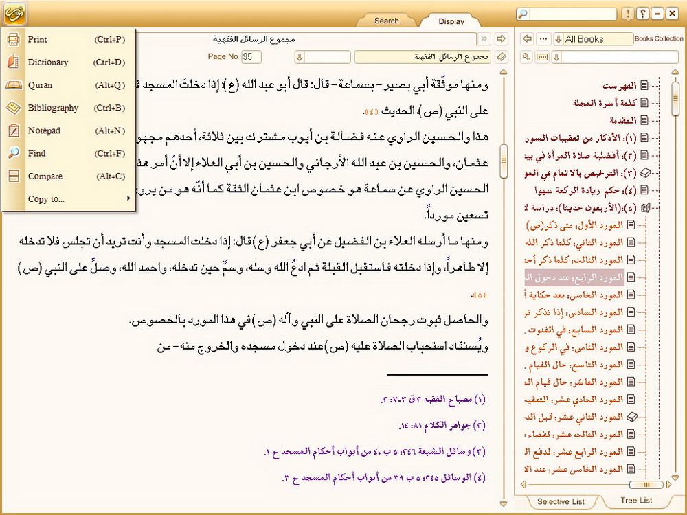Click the back arrow in books panel
The image size is (687, 515).
(528, 39)
